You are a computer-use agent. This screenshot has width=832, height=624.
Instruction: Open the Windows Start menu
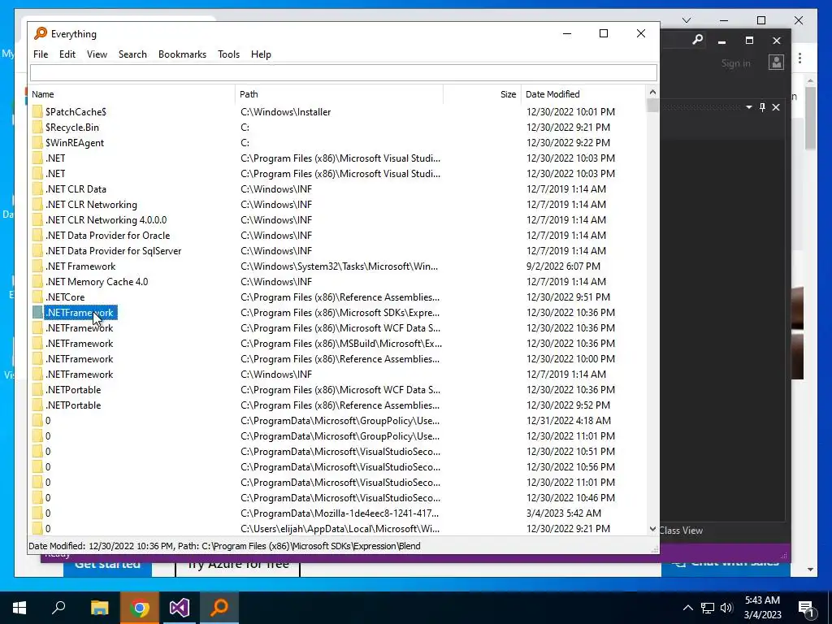click(x=19, y=608)
